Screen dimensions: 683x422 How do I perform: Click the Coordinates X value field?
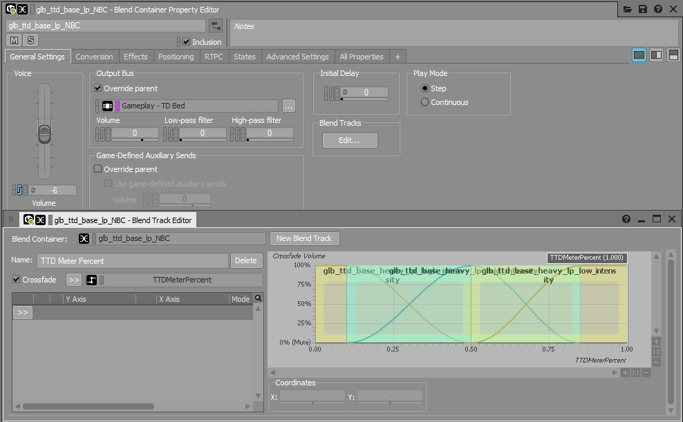point(312,396)
